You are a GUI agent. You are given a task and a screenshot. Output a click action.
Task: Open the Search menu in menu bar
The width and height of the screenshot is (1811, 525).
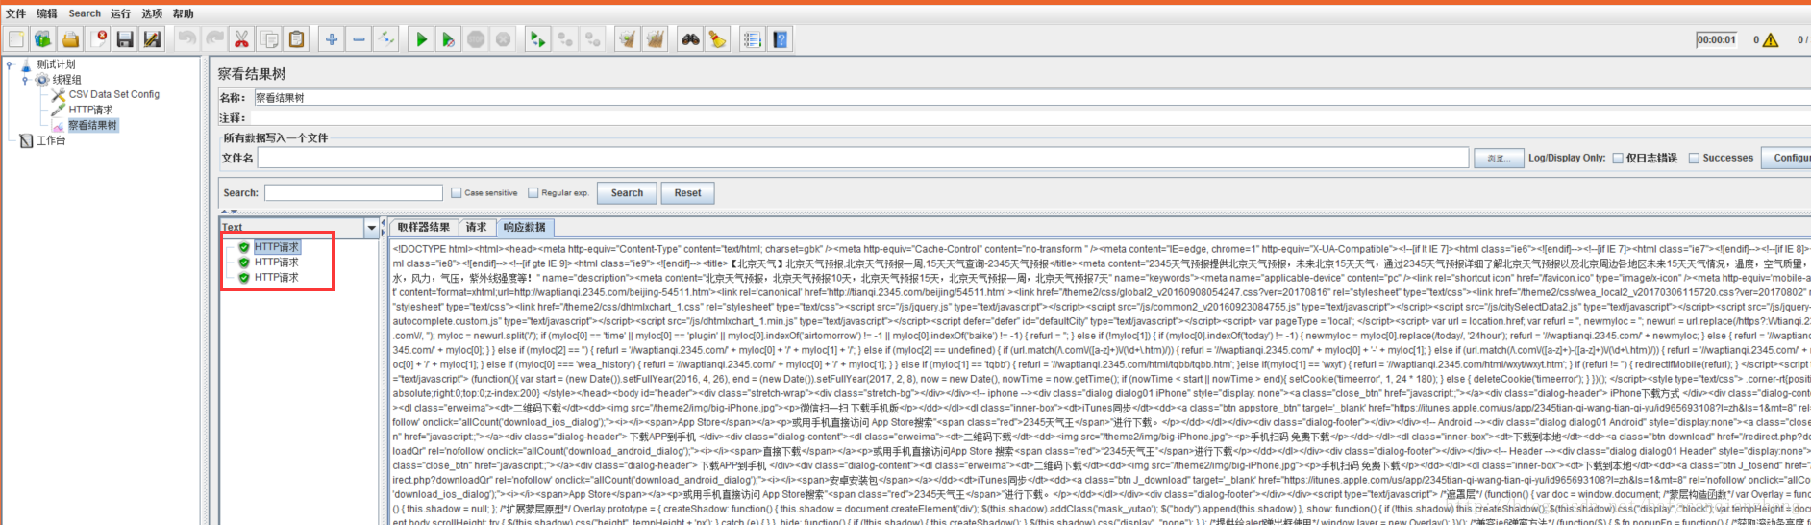[x=85, y=13]
